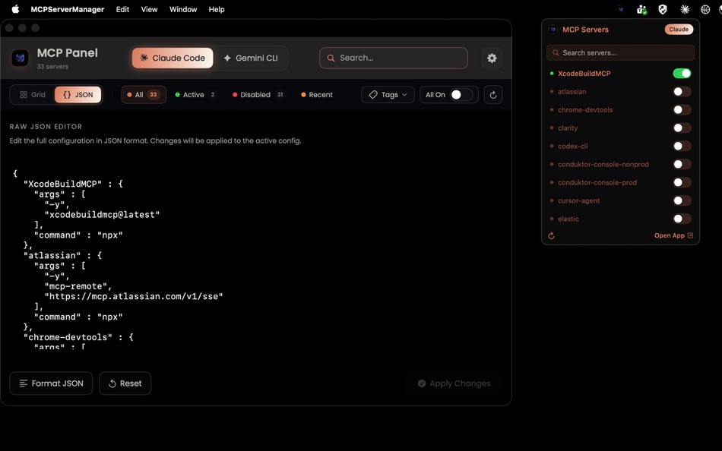Select conduktor-console-prod in the list
Screen dimensions: 722x451
click(597, 182)
